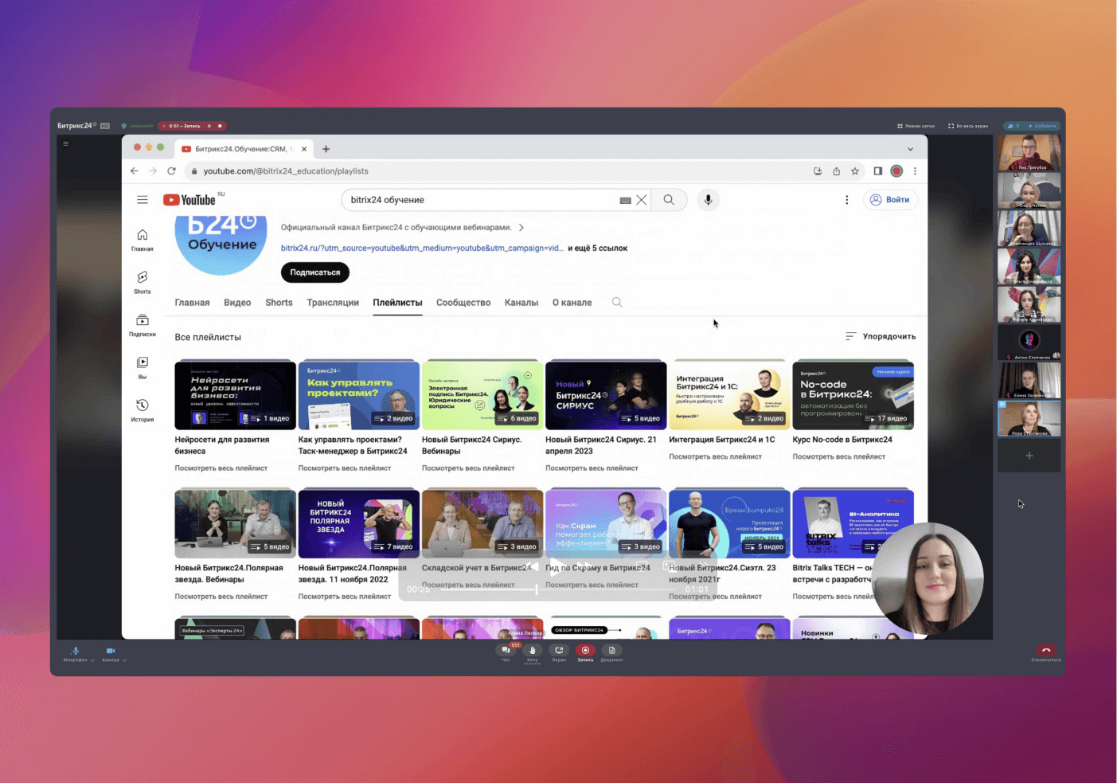View full playlist under Интеграция Битрикс24 и 1С
The image size is (1117, 783).
[x=715, y=456]
